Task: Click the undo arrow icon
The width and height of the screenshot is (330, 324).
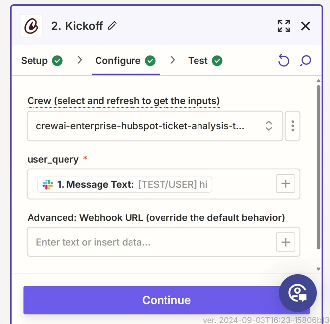Action: [x=284, y=61]
